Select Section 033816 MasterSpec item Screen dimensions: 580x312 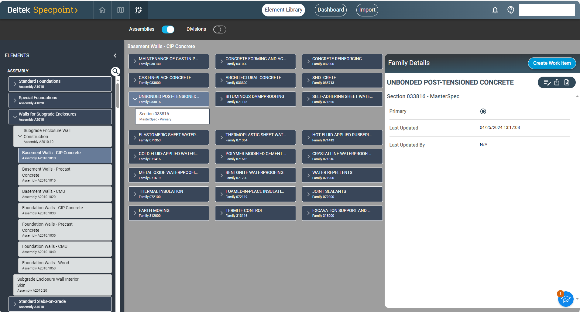(172, 116)
